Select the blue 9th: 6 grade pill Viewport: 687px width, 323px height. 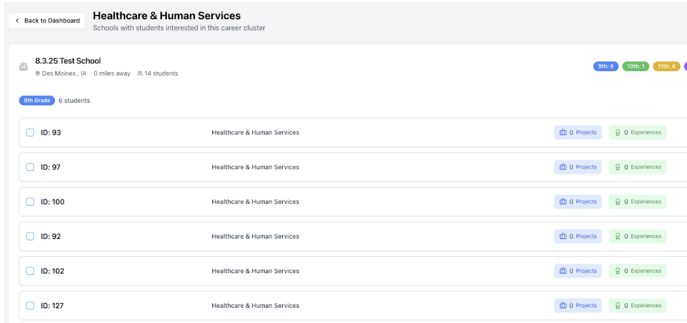pos(606,66)
